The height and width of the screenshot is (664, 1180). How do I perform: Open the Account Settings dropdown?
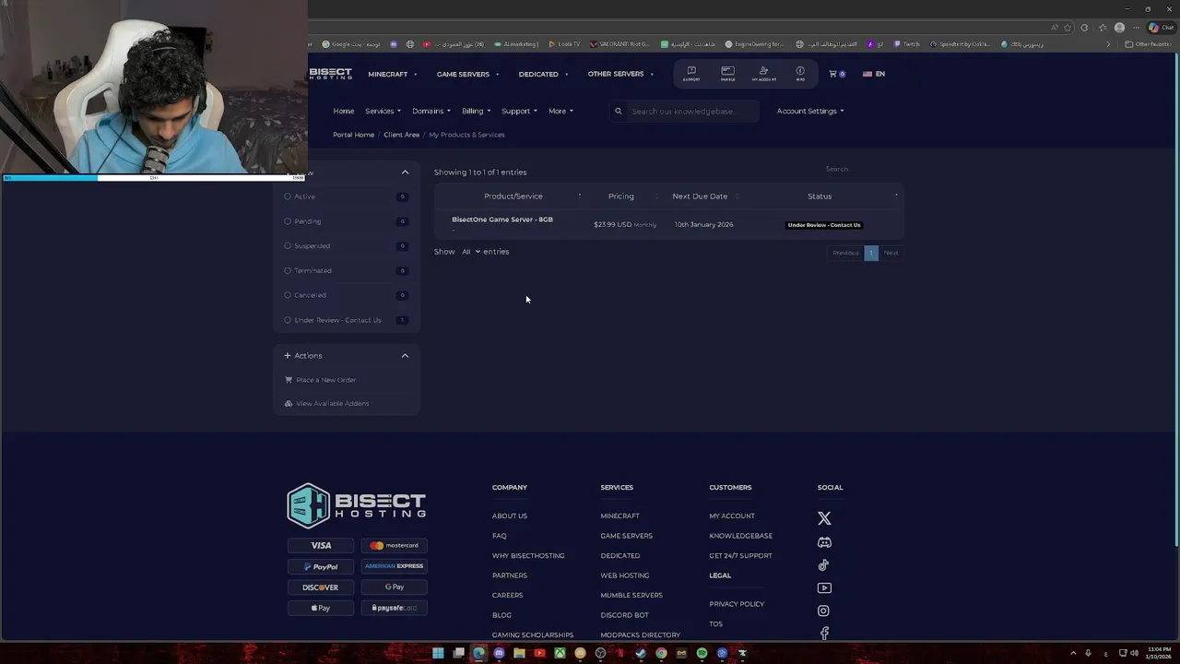(810, 111)
